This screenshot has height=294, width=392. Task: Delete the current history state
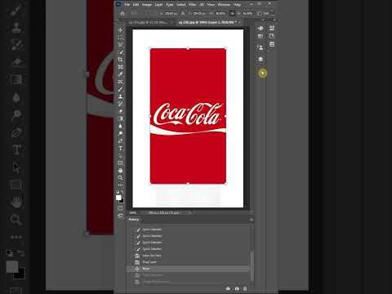[245, 288]
